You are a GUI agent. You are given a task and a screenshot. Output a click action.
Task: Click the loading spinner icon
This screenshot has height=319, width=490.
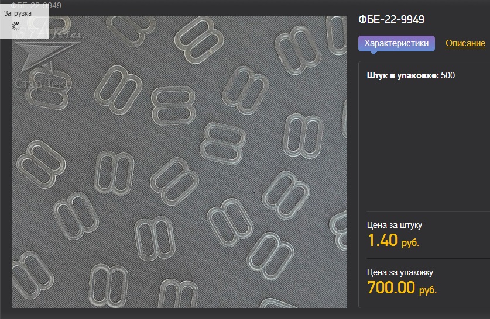click(16, 26)
